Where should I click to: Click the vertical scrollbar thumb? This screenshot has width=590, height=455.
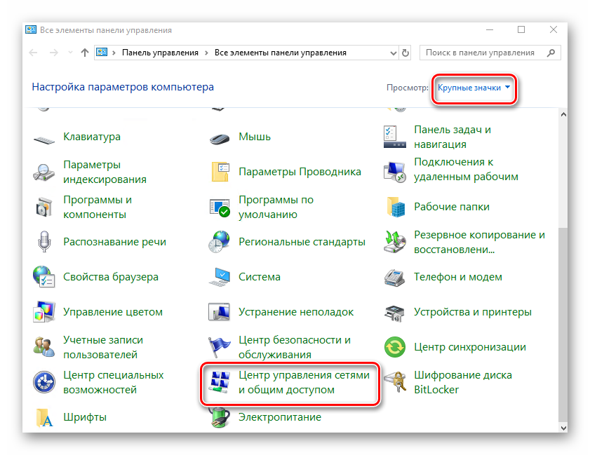[563, 325]
